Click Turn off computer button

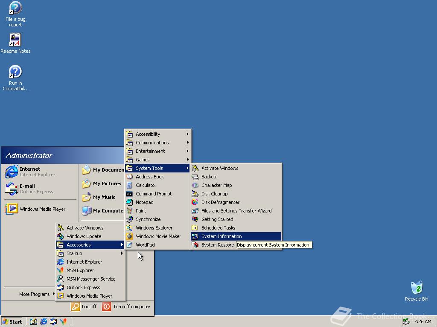click(x=126, y=307)
